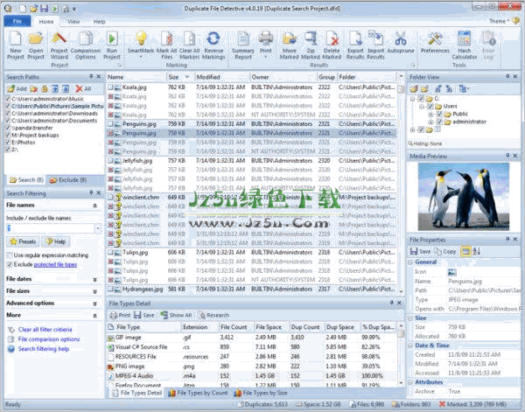Open include/exclude file names dropdown arrow
This screenshot has height=412, width=525.
click(x=98, y=228)
